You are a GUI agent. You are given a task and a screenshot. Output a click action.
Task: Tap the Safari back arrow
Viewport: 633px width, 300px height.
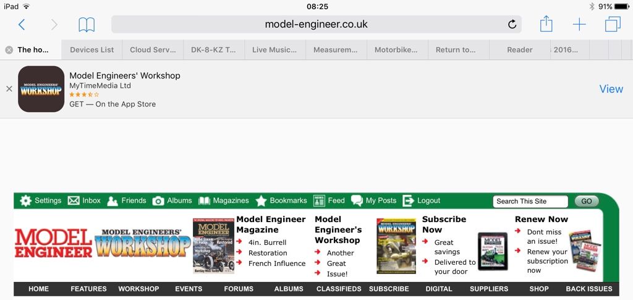tap(22, 25)
